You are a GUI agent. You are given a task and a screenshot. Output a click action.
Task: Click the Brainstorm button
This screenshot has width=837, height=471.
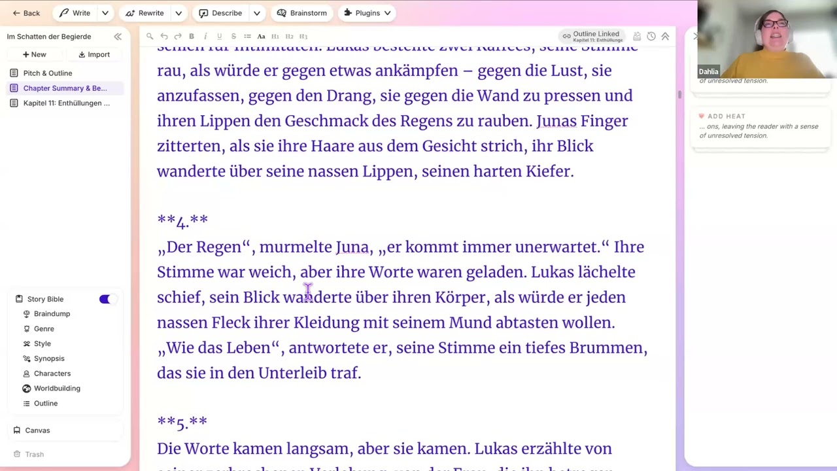click(302, 13)
